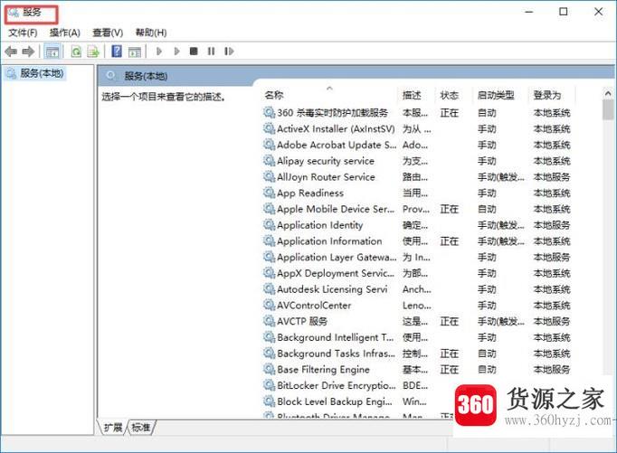Select the Application Layer Gateway service
617x453 pixels.
tap(416, 257)
